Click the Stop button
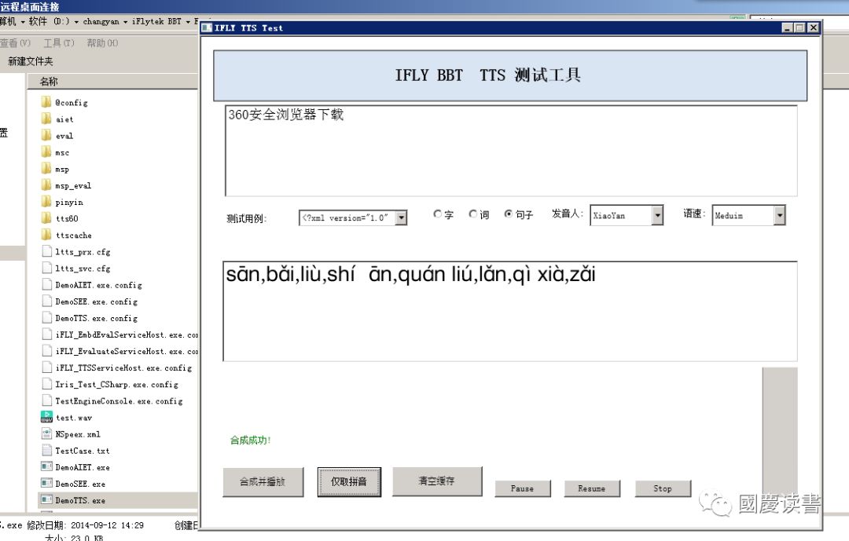849x541 pixels. coord(662,488)
